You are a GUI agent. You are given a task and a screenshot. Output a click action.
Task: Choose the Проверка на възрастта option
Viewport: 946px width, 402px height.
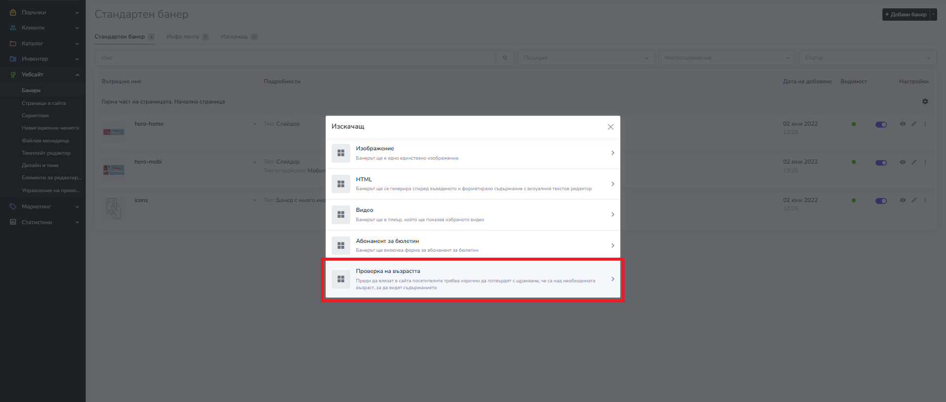click(x=473, y=279)
